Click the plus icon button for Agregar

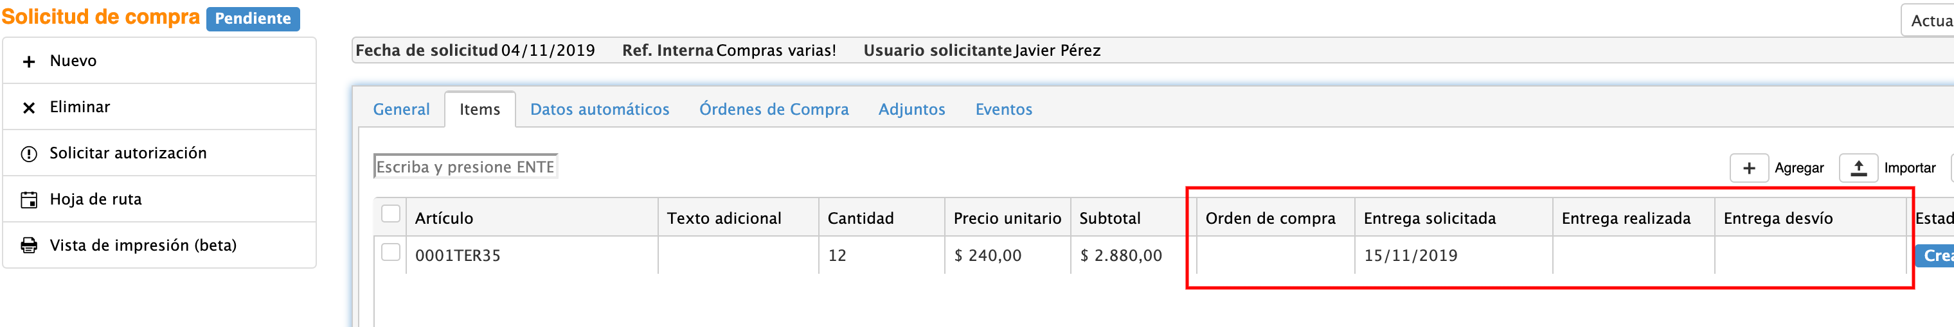[x=1748, y=168]
